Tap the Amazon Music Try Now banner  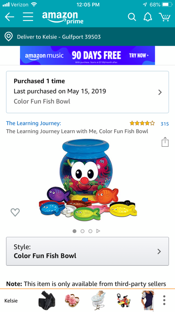tap(87, 55)
